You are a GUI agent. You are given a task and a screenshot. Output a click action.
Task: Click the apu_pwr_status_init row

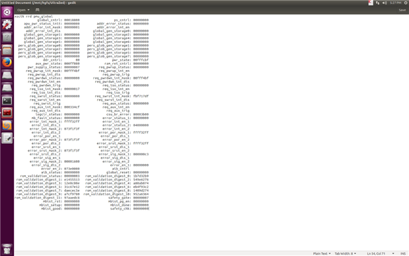(52, 24)
